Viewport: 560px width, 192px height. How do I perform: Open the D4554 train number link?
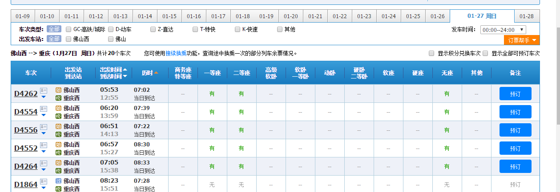click(26, 112)
